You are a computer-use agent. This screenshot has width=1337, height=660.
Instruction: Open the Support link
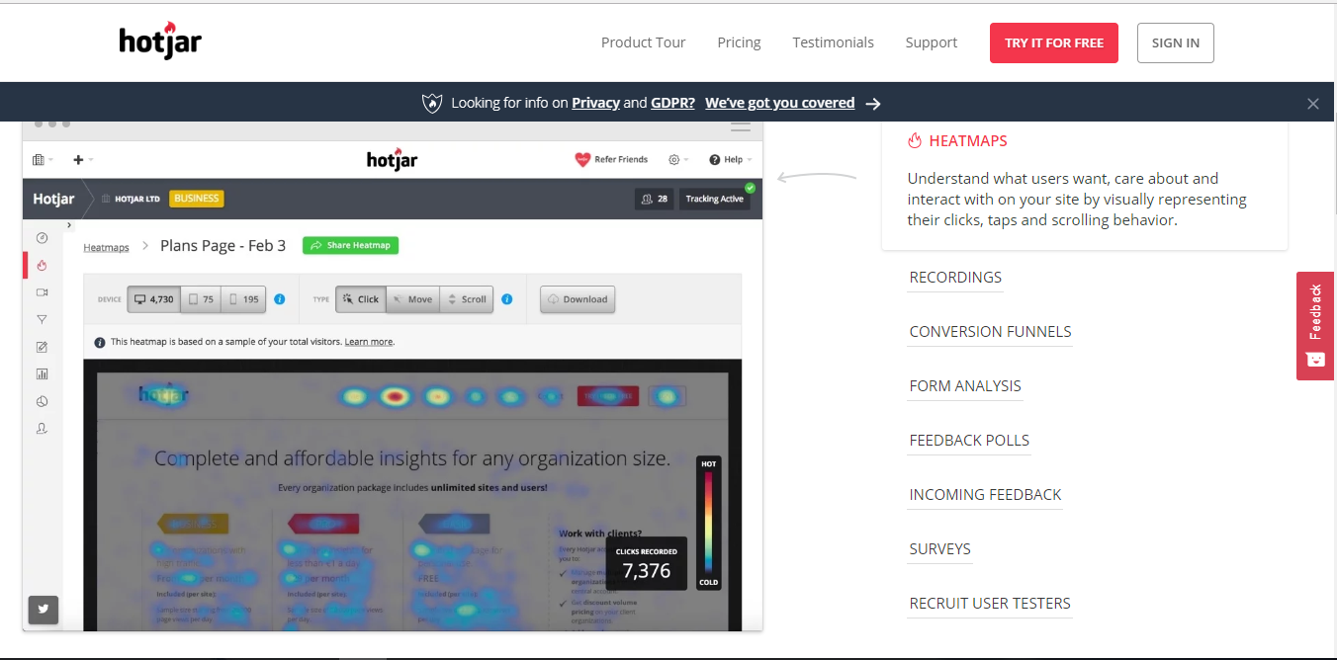[x=931, y=42]
